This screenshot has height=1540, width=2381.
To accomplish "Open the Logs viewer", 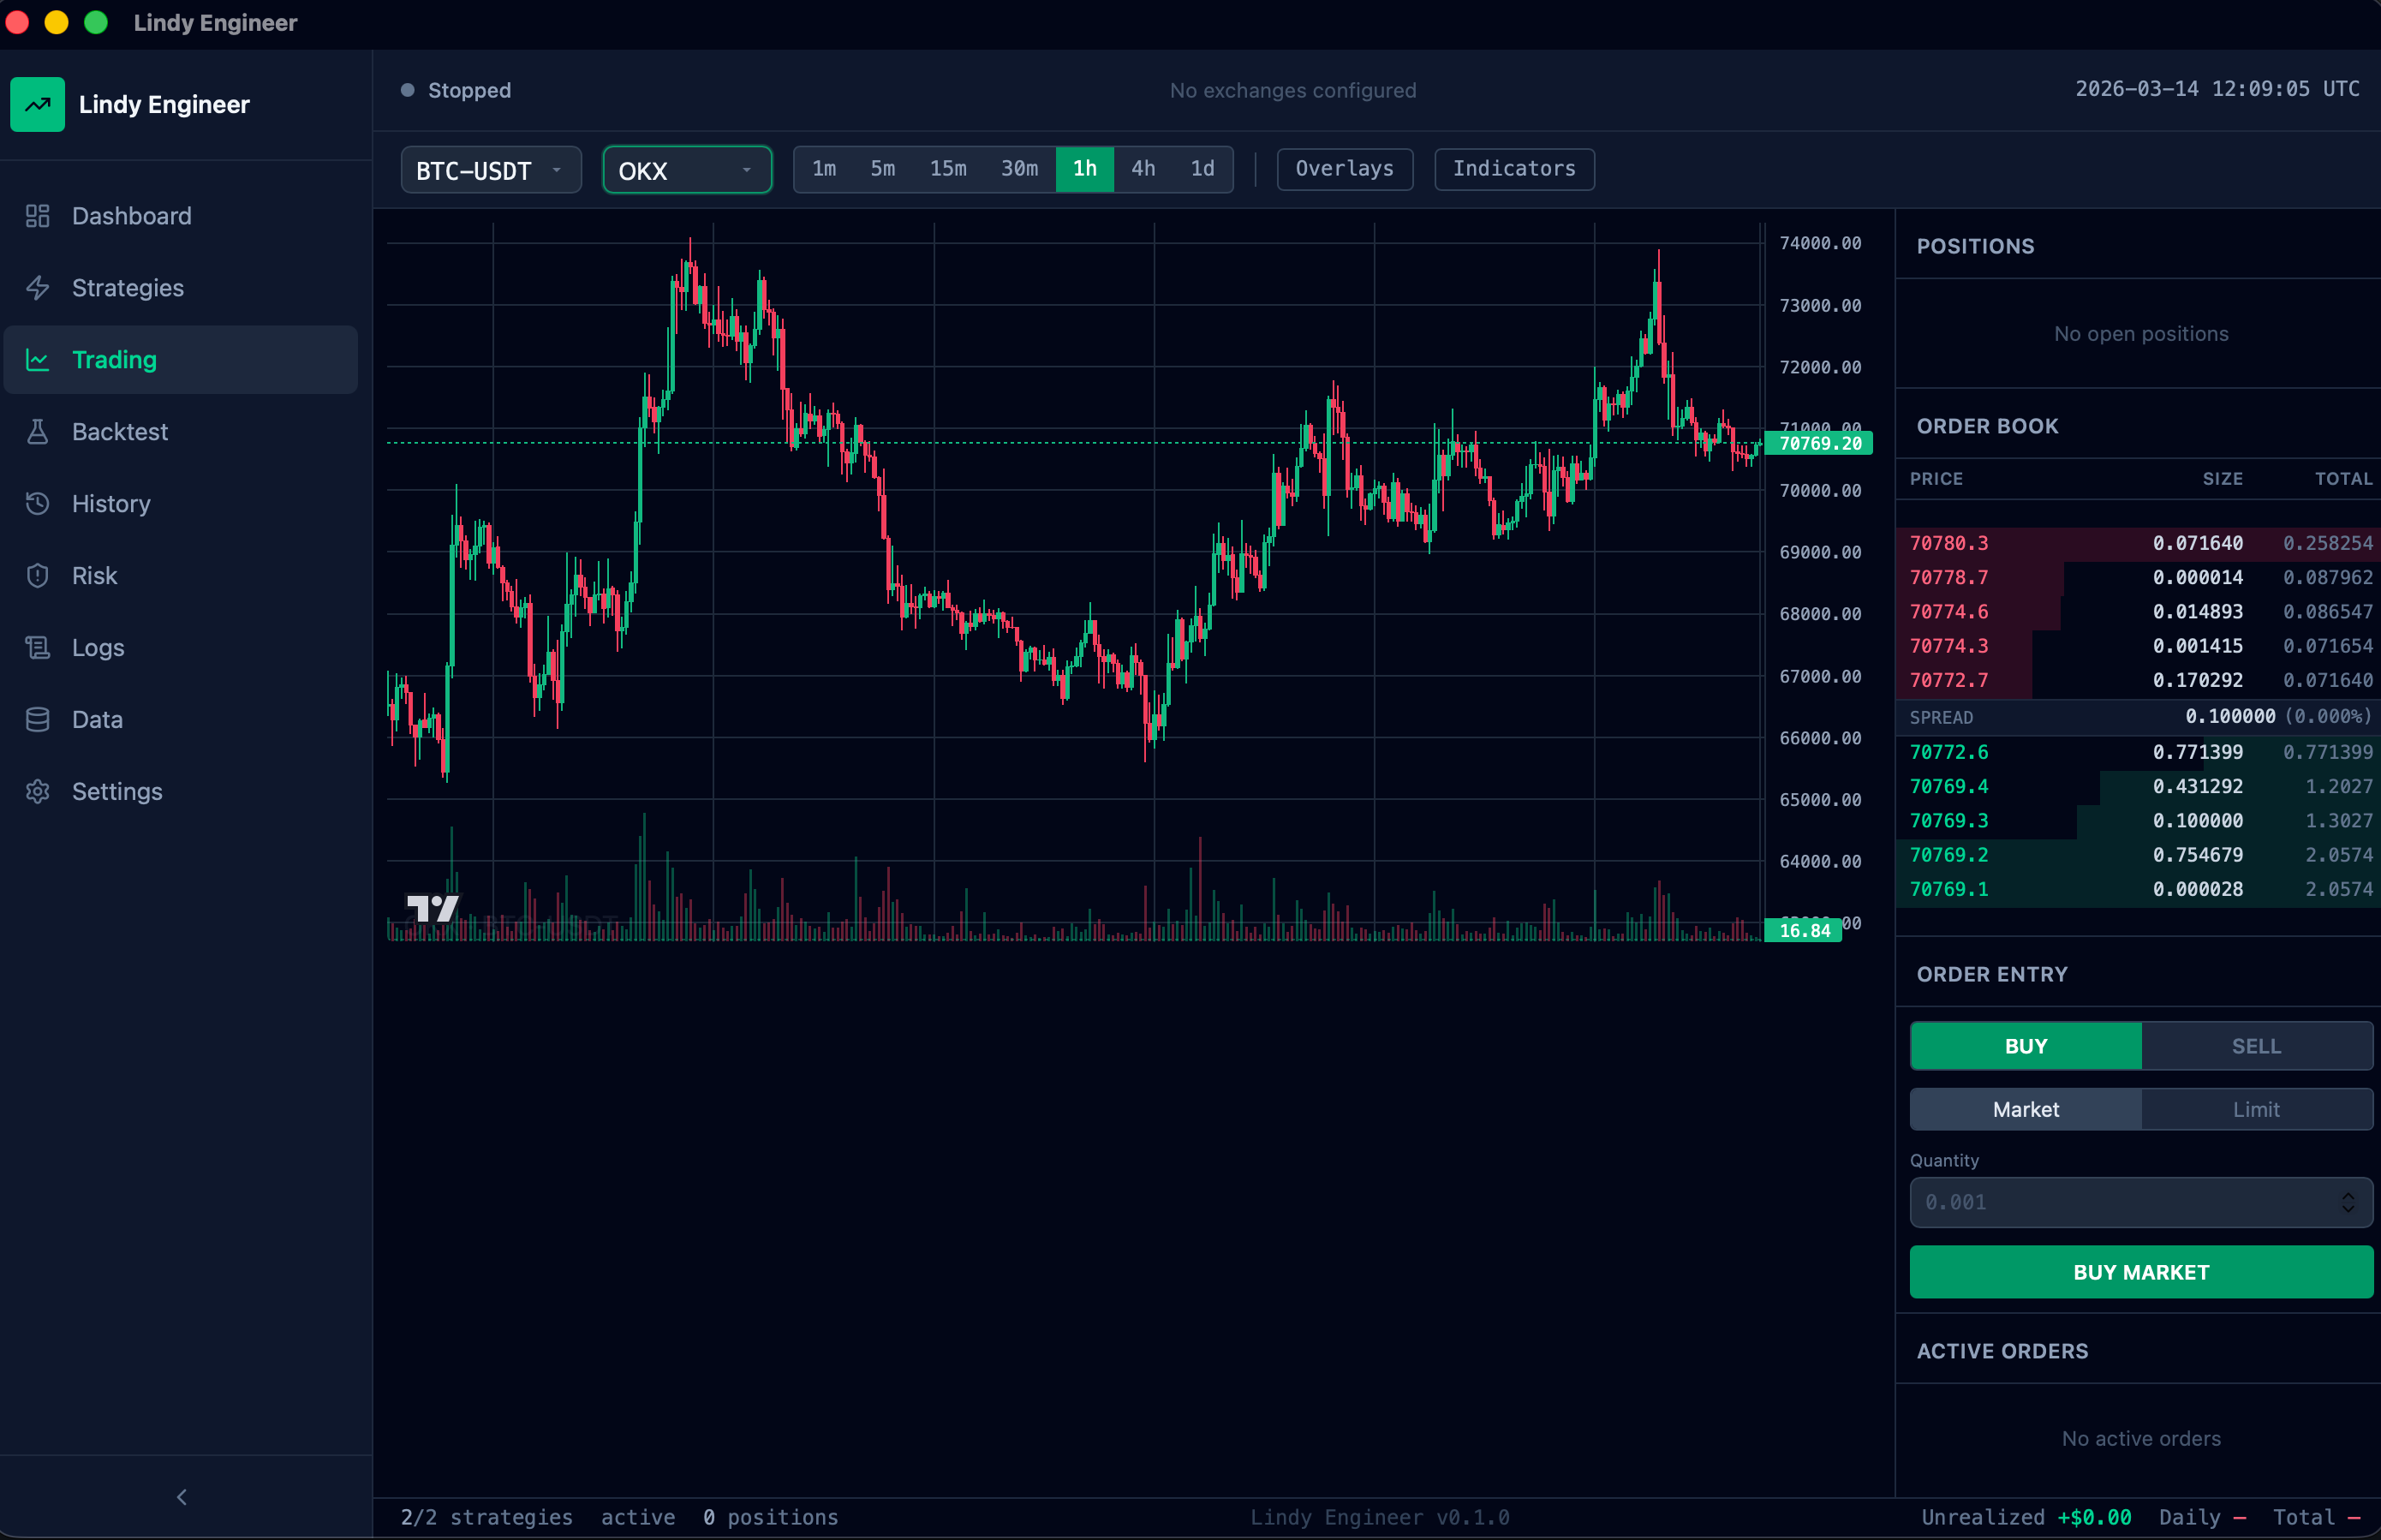I will 97,647.
